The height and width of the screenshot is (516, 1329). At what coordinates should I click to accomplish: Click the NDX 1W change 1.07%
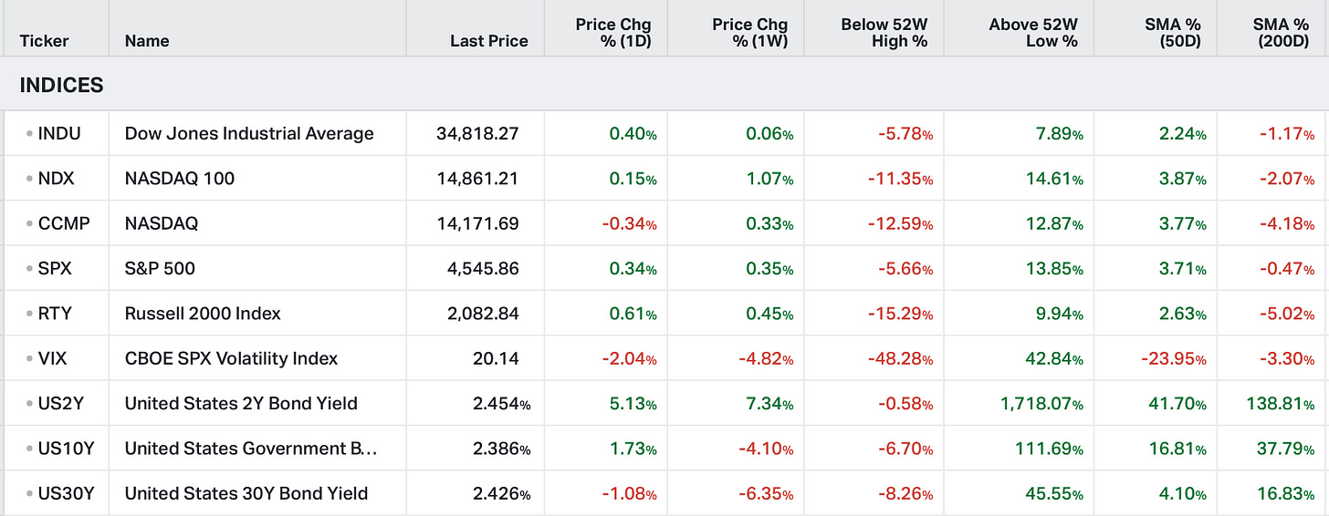pyautogui.click(x=769, y=179)
